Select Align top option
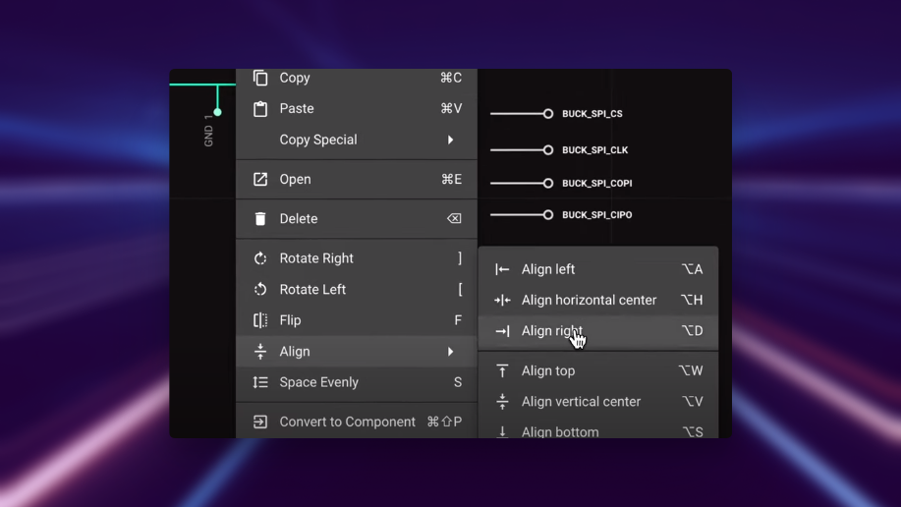 point(548,370)
